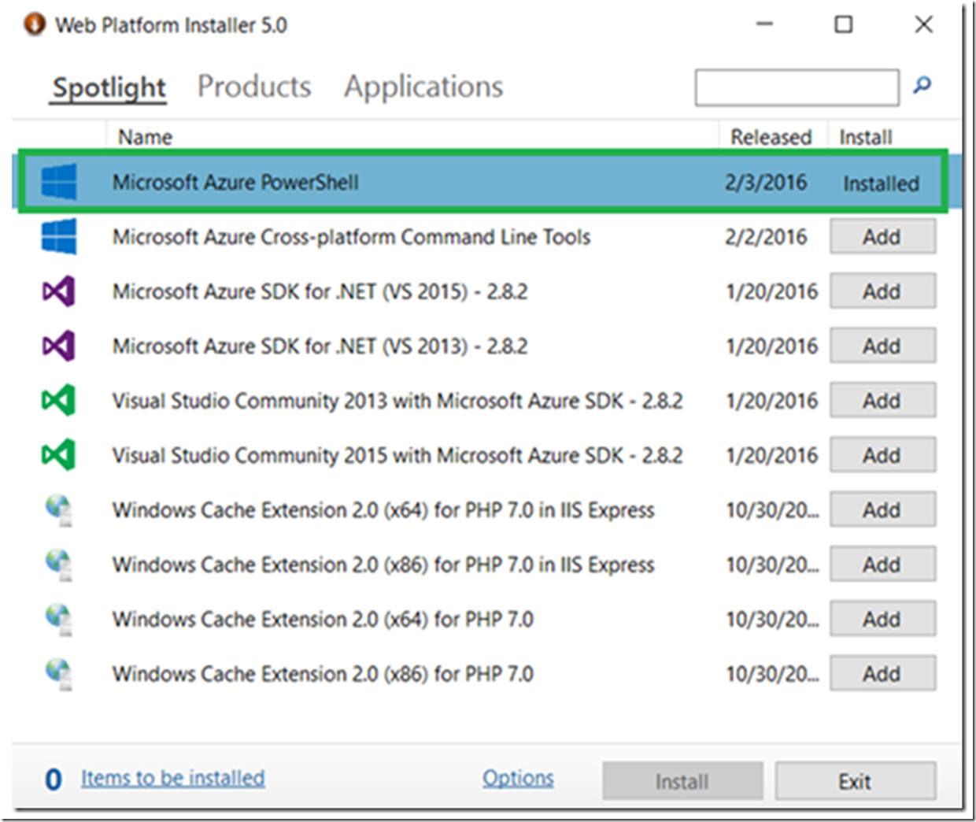Select the Microsoft Azure PowerShell row name
This screenshot has height=822, width=976.
click(235, 183)
